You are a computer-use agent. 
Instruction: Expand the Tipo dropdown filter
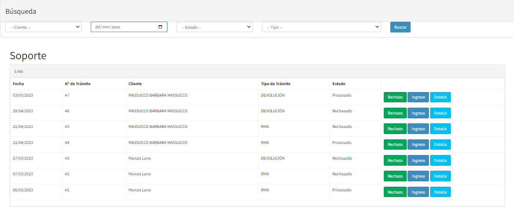(321, 27)
